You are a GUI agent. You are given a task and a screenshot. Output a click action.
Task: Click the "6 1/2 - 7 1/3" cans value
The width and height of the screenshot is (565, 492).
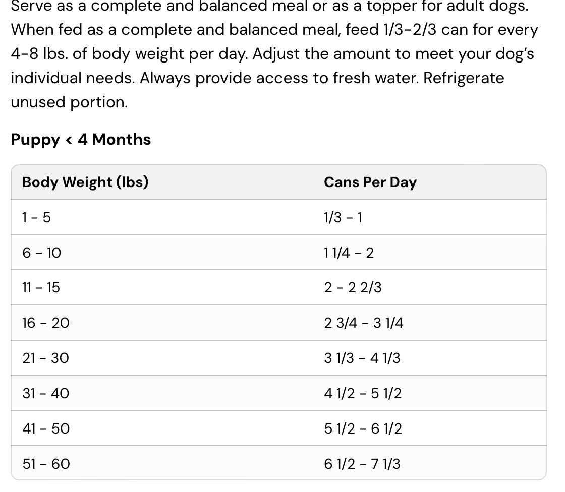click(362, 464)
